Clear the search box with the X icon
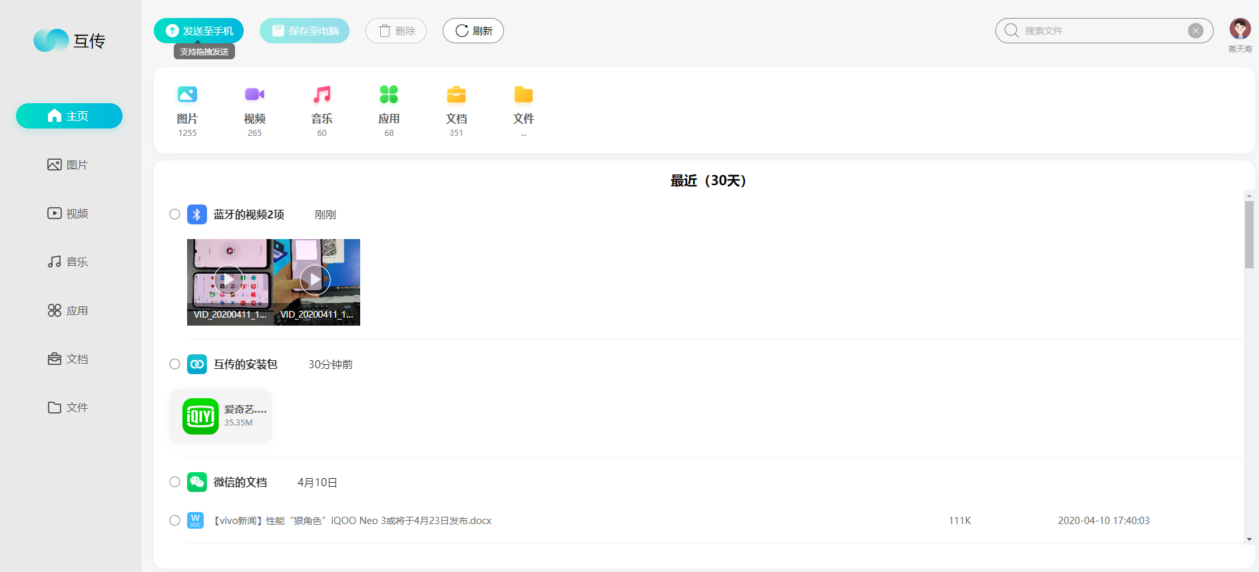 [1196, 31]
